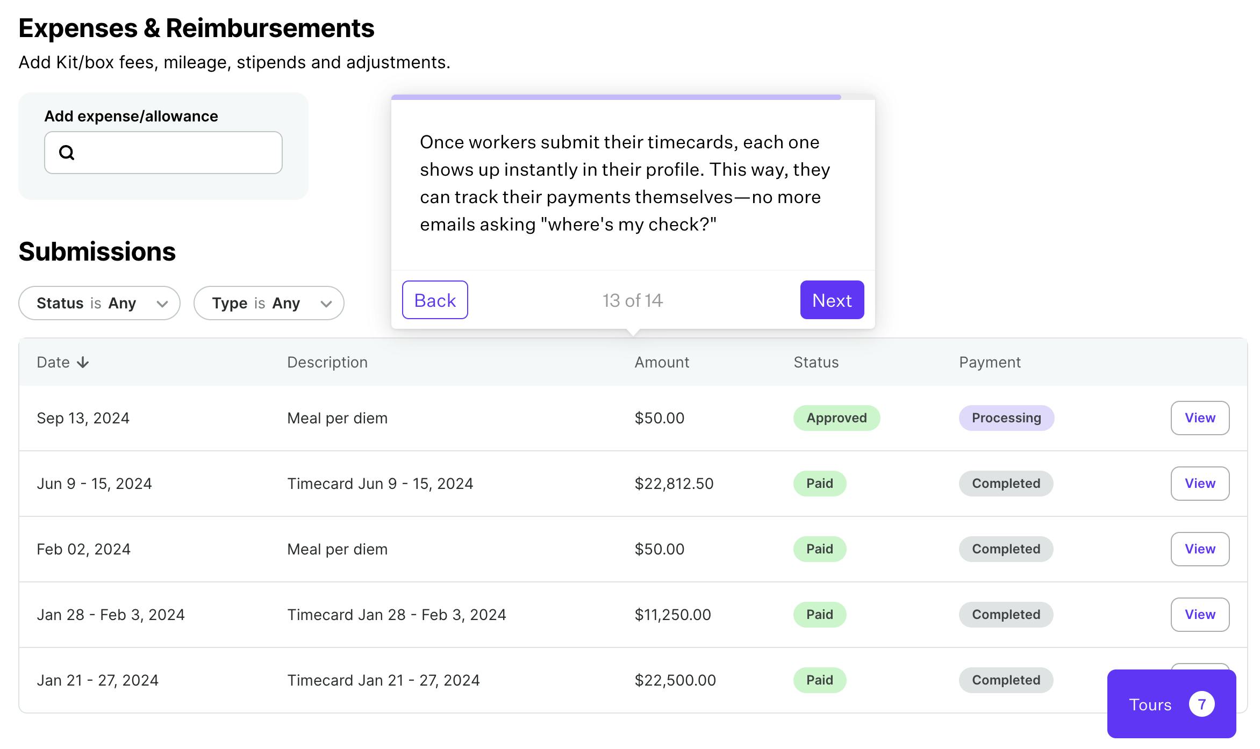
Task: Click the Tours counter badge showing 7
Action: [x=1201, y=704]
